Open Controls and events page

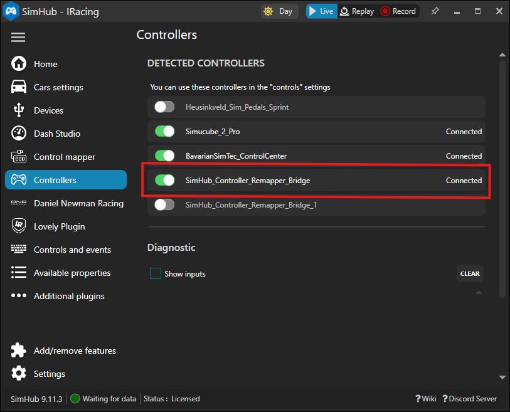click(72, 250)
